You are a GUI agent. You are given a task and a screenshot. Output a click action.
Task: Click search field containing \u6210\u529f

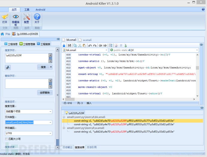[27, 58]
